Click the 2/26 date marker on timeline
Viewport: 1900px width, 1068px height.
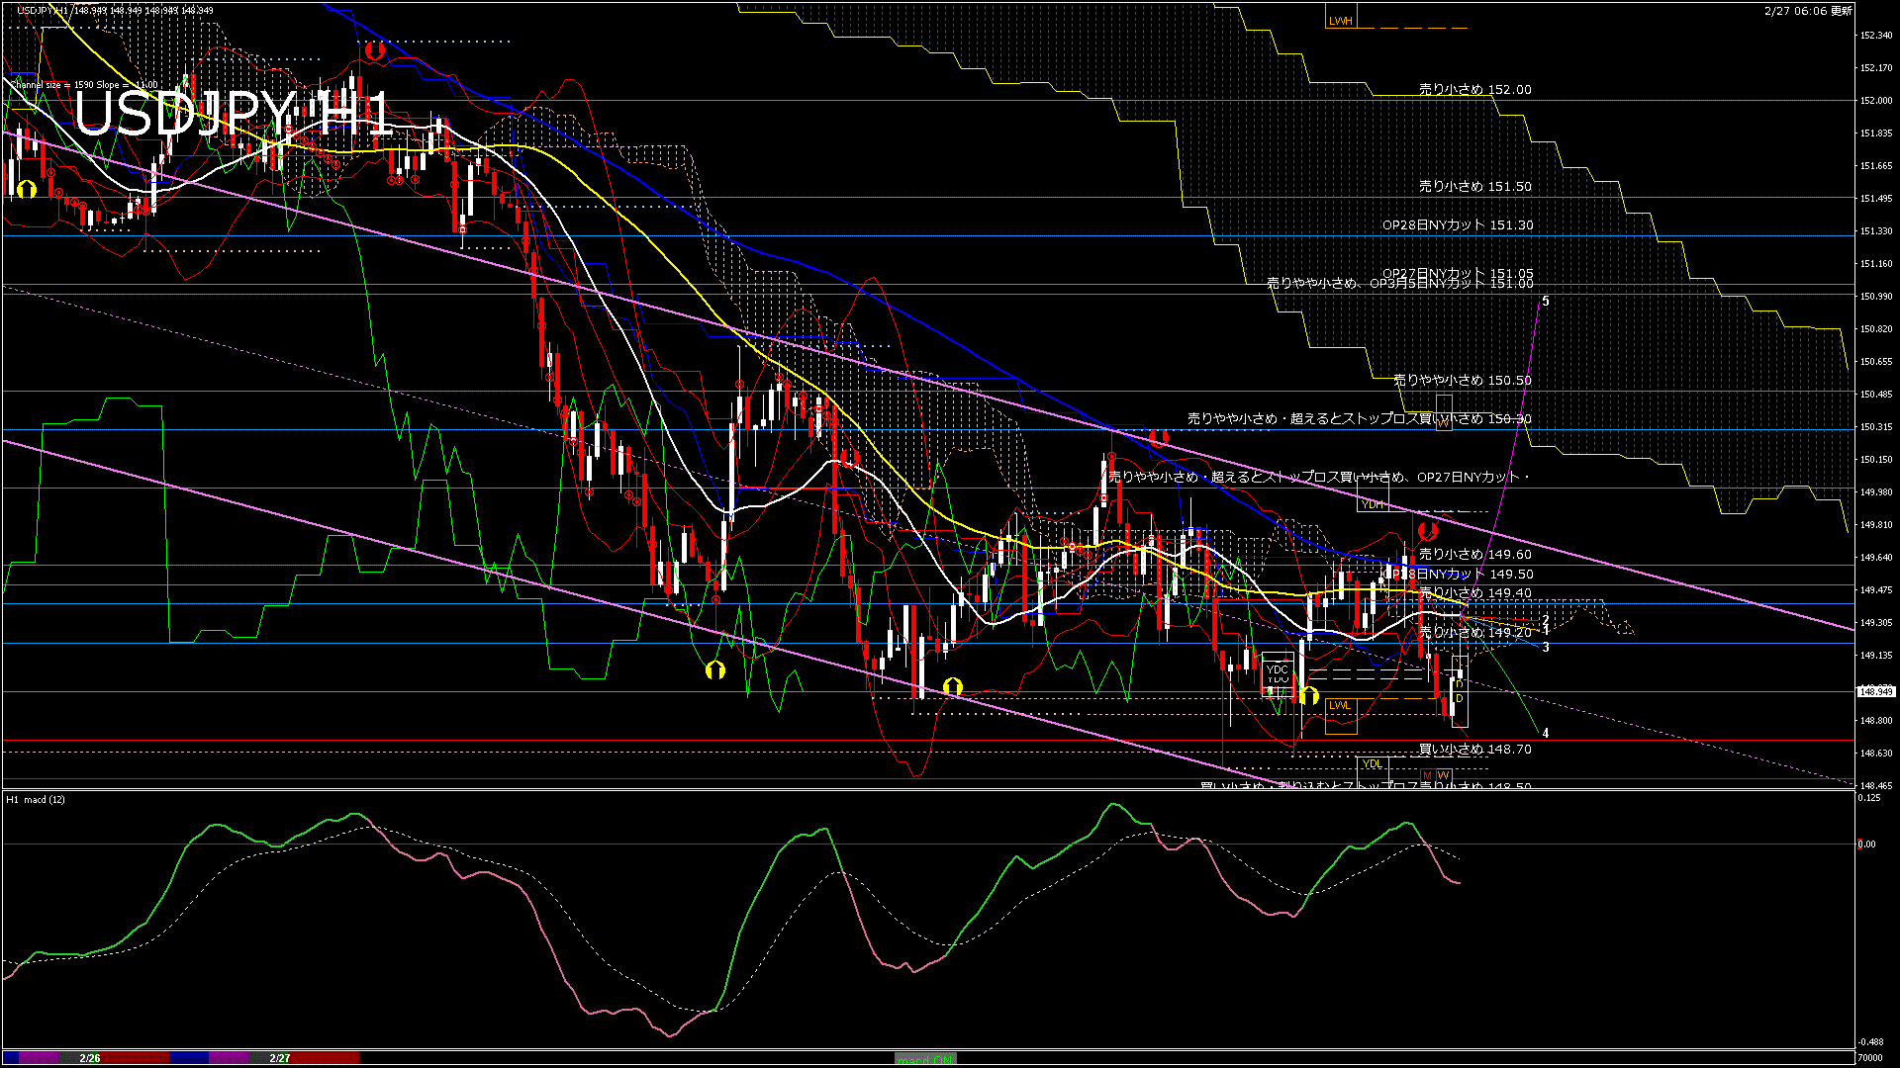(90, 1058)
